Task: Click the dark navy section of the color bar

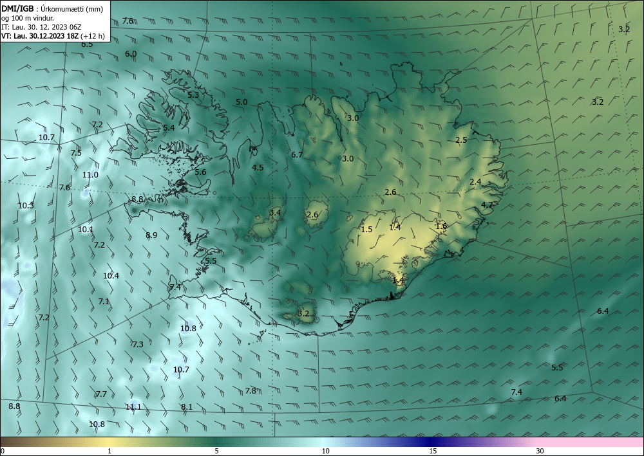Action: pos(430,442)
